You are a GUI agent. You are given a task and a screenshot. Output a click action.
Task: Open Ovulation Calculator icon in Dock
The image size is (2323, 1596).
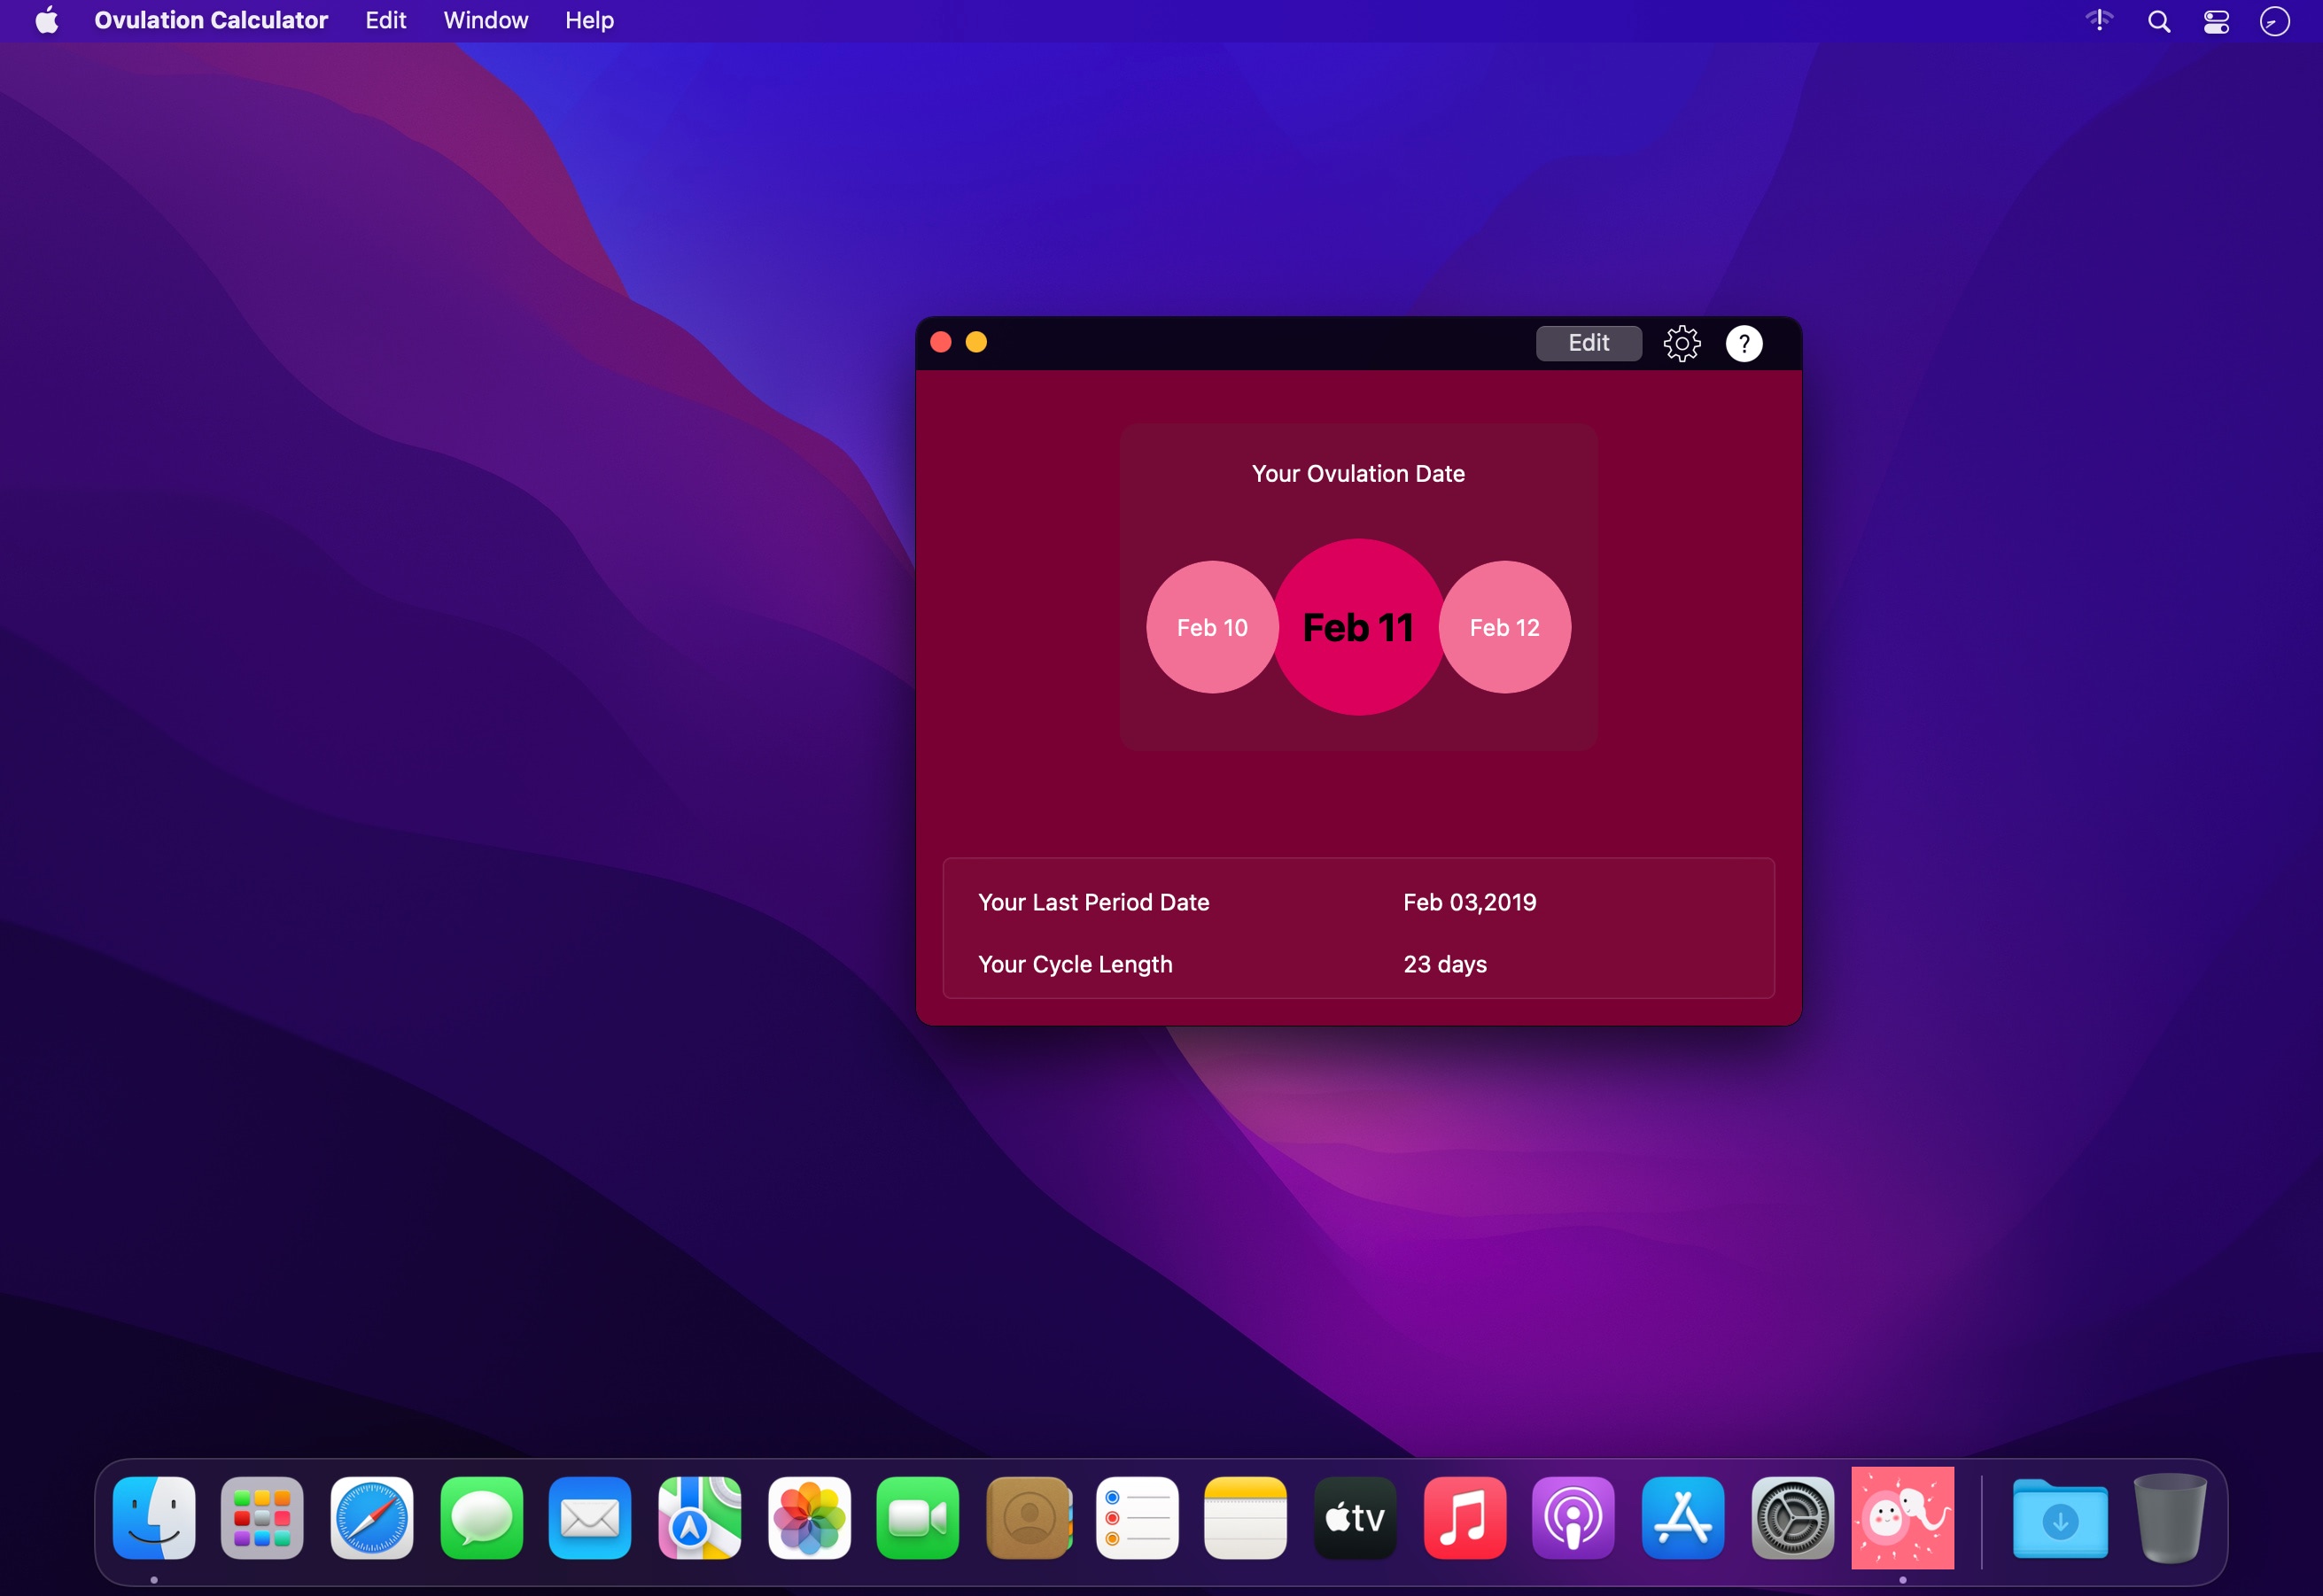tap(1902, 1517)
